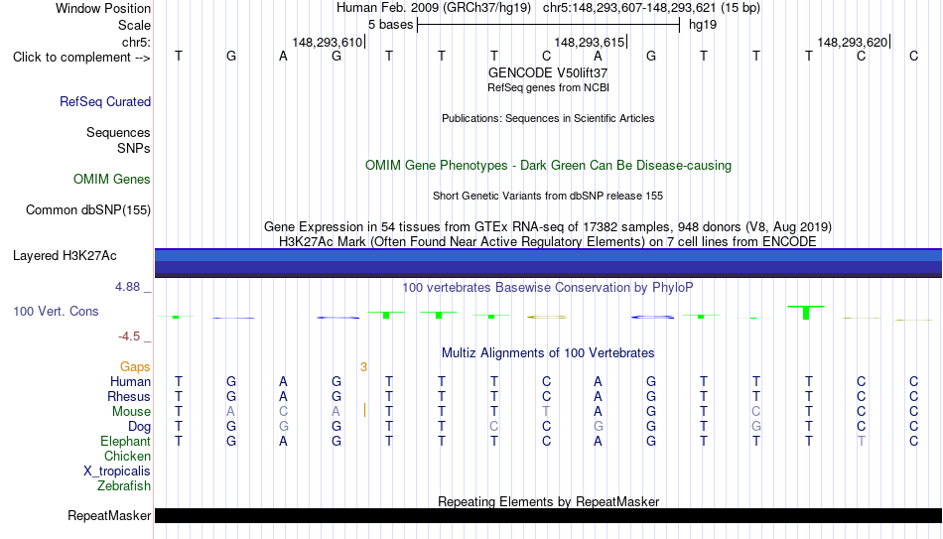Click 'Short Genetic Variants from dbSNP release 155'
The height and width of the screenshot is (539, 943).
pos(548,197)
